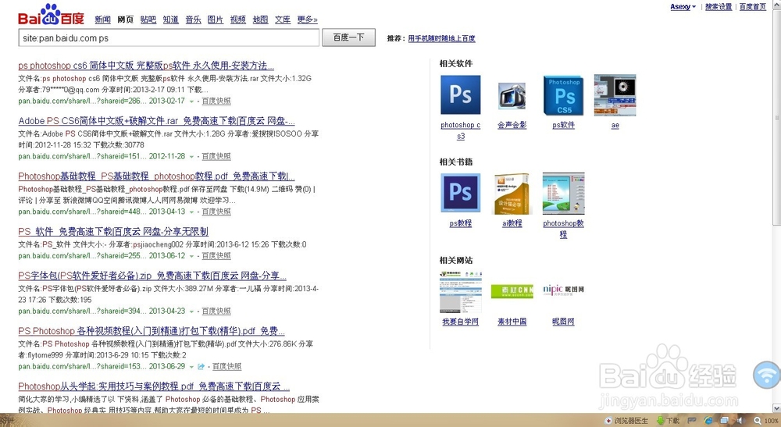Click the Baidu logo

point(52,15)
